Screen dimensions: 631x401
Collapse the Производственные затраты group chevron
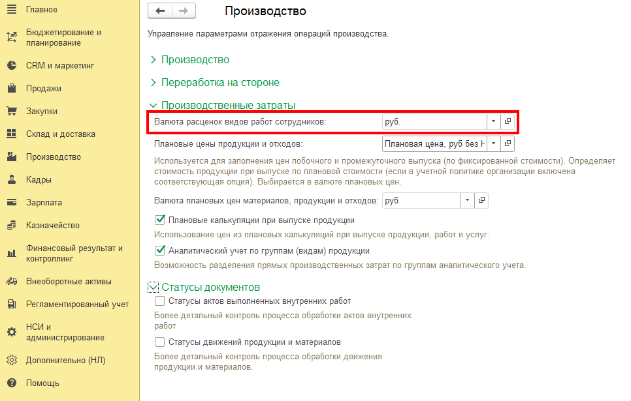click(x=154, y=105)
